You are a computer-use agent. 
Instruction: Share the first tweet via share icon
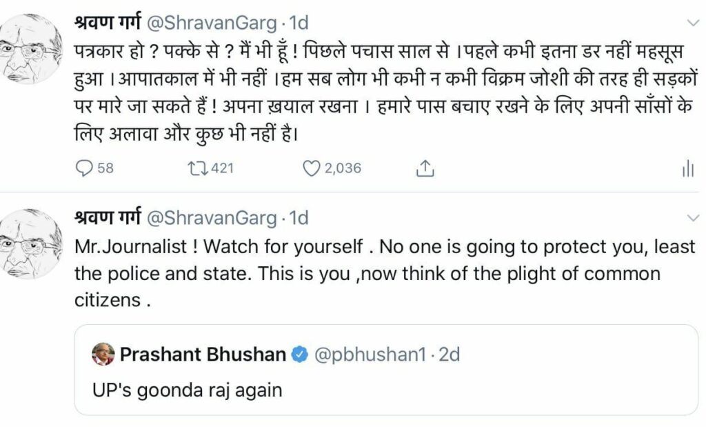426,168
